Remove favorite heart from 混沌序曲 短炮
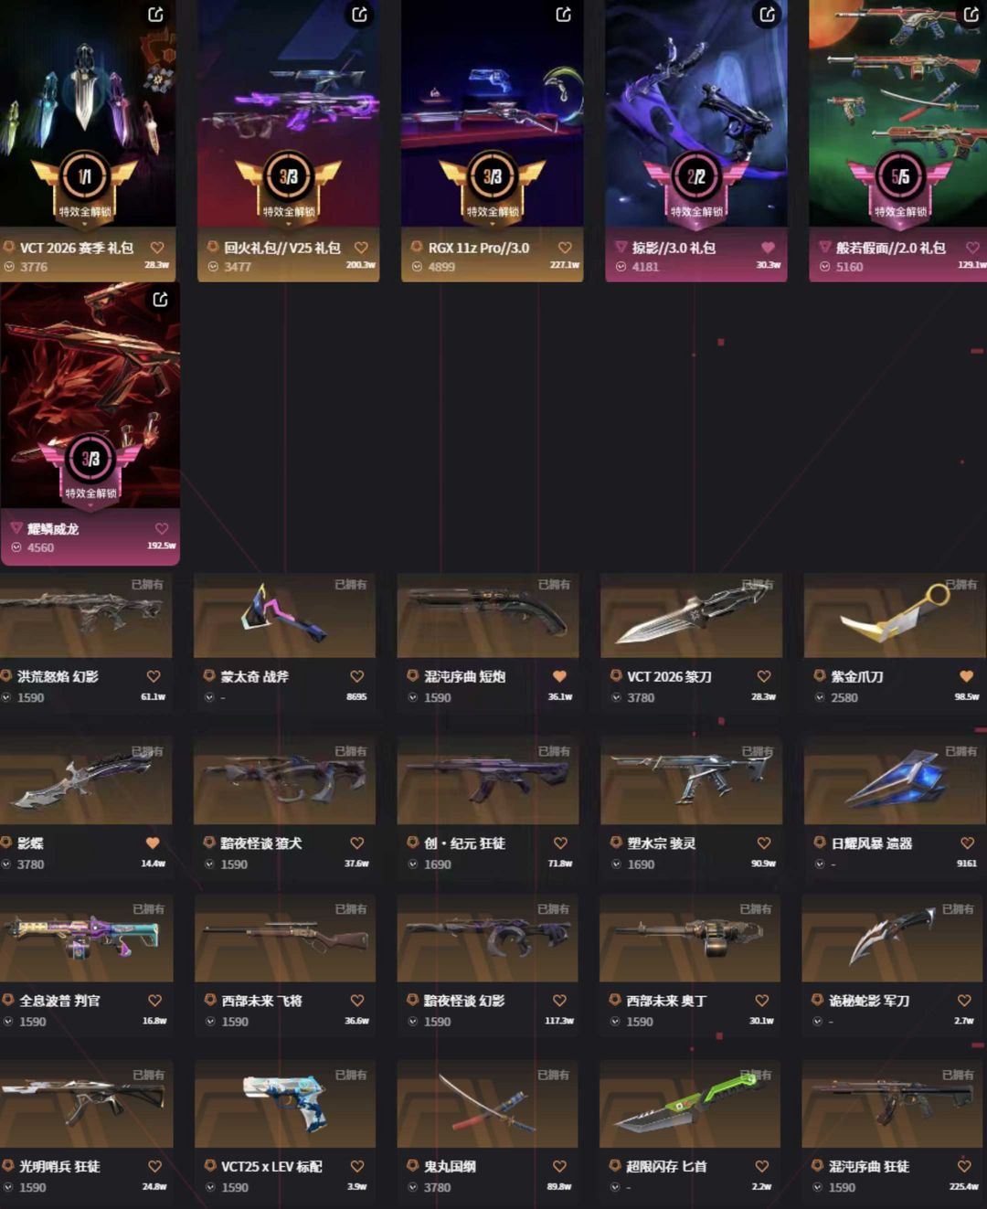Viewport: 987px width, 1209px height. click(x=559, y=676)
